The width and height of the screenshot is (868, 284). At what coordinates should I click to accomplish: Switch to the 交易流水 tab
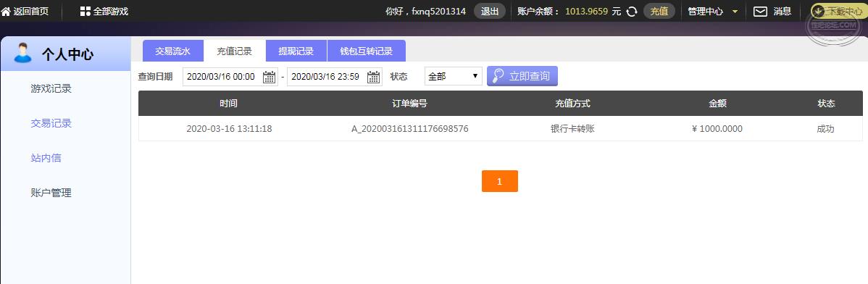tap(172, 51)
